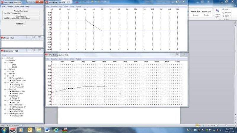Open the Windows Start menu
The height and width of the screenshot is (133, 237).
[x=4, y=129]
